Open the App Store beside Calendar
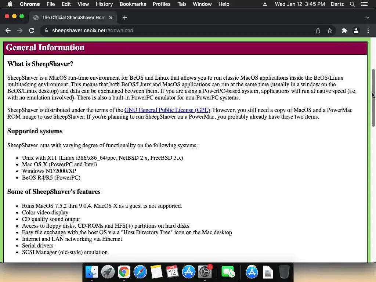Image resolution: width=376 pixels, height=282 pixels. (188, 272)
